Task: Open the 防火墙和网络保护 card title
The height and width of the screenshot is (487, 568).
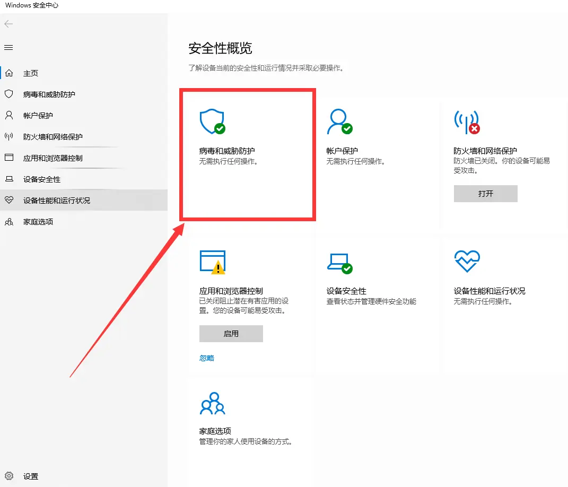Action: click(x=485, y=151)
